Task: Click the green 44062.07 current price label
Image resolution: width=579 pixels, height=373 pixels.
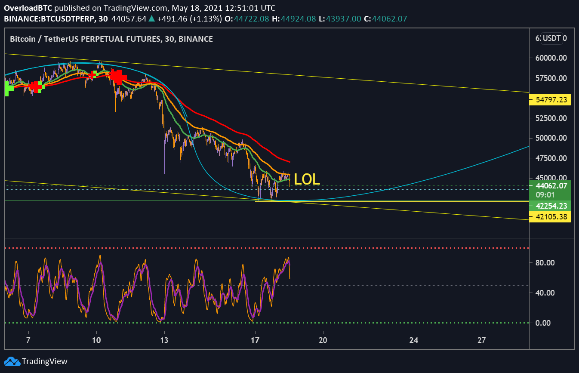Action: (x=550, y=186)
